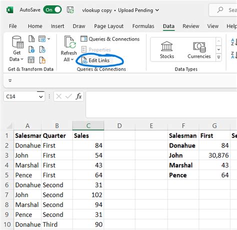The image size is (237, 230).
Task: Click the From Table/Range icon
Action: point(31,60)
